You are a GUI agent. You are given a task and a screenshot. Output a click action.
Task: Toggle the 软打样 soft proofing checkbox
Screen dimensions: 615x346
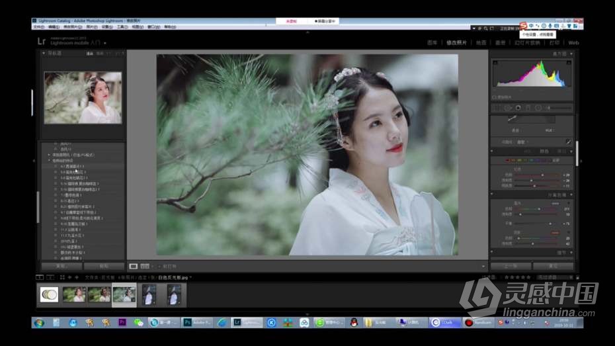tap(159, 267)
